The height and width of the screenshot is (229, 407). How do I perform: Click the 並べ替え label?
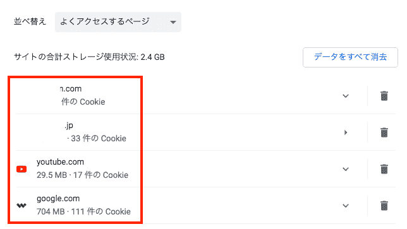[x=30, y=21]
